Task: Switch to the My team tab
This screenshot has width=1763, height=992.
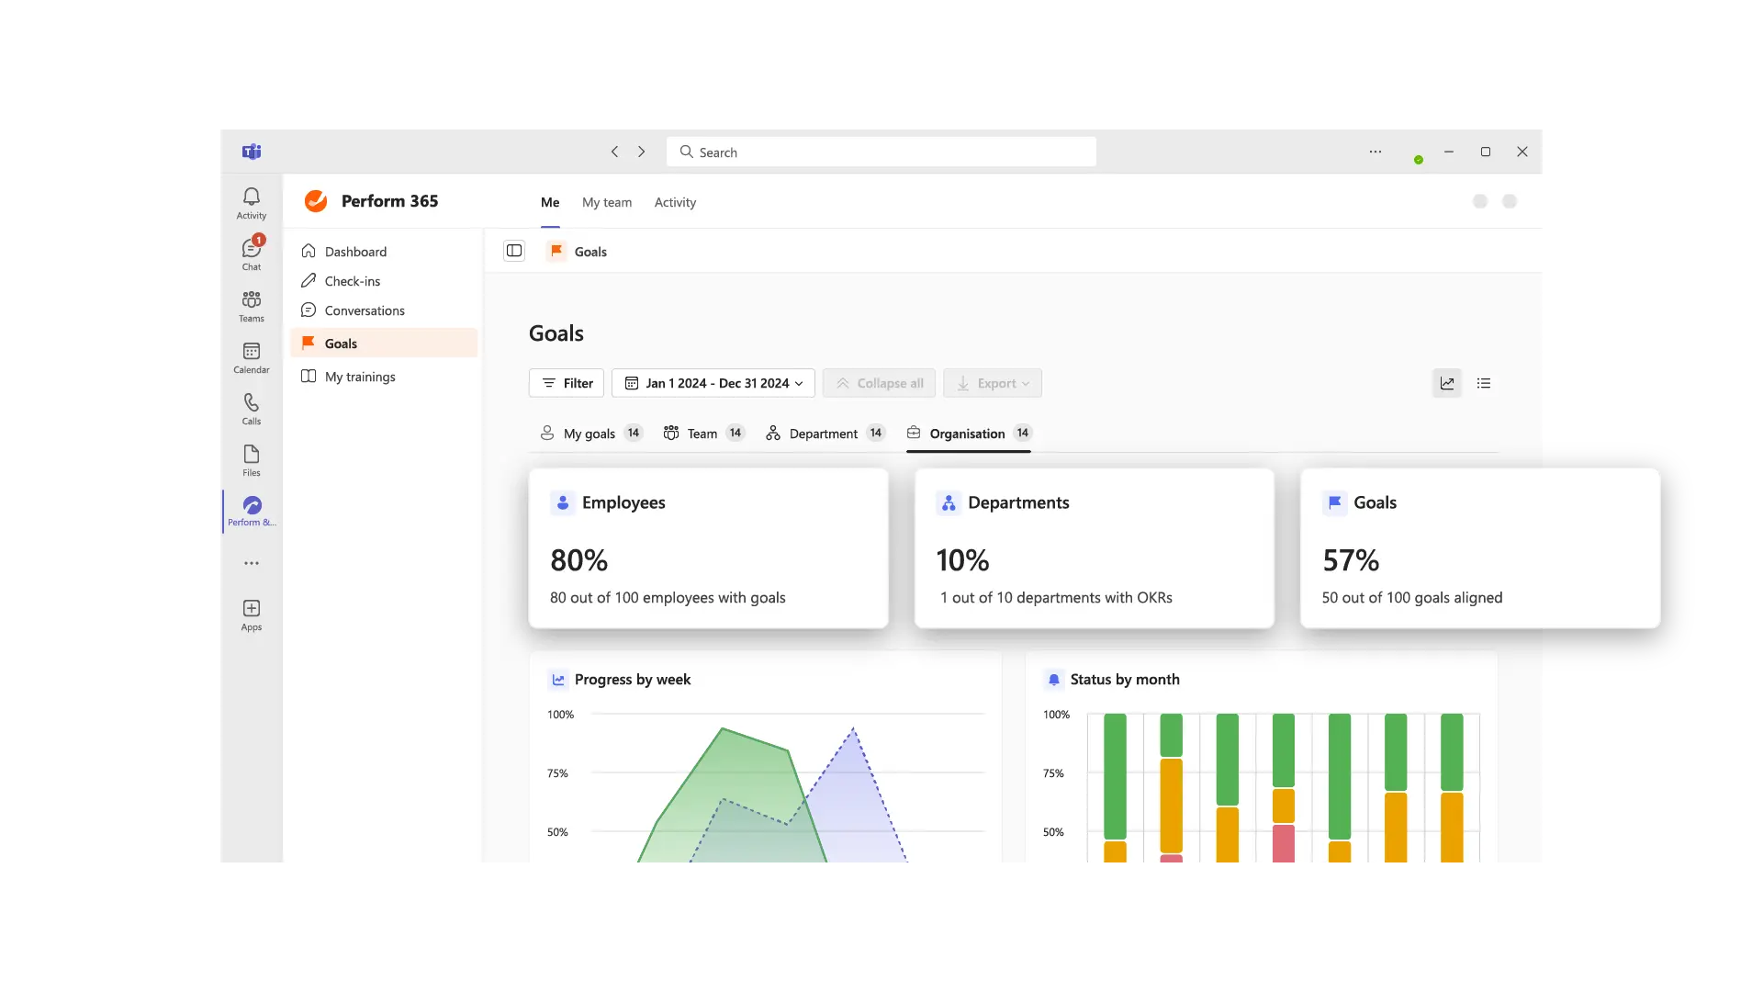Action: [x=607, y=202]
